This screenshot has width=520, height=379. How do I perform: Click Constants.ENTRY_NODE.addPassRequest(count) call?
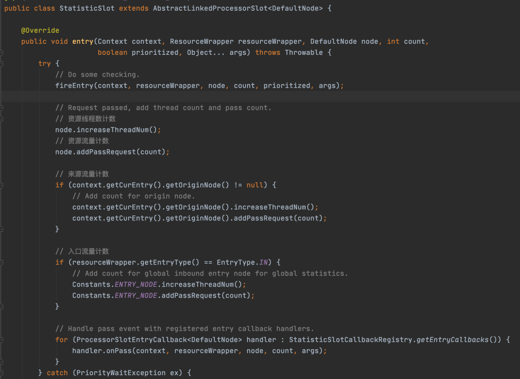tap(164, 295)
